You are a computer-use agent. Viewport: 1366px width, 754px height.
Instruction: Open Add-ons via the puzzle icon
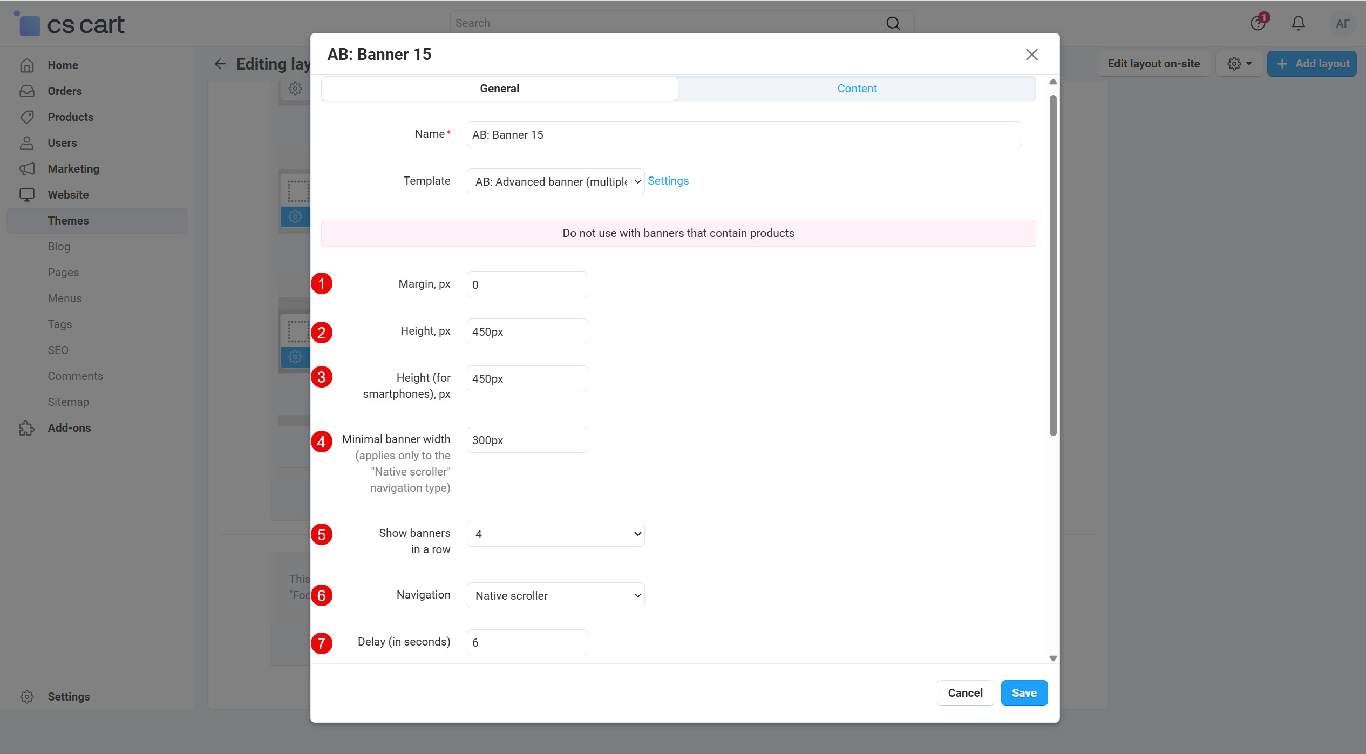[x=26, y=427]
